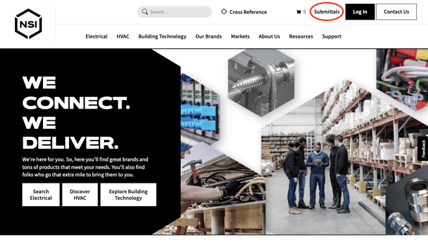Click the magnifying glass search icon
This screenshot has width=428, height=242.
coord(144,12)
